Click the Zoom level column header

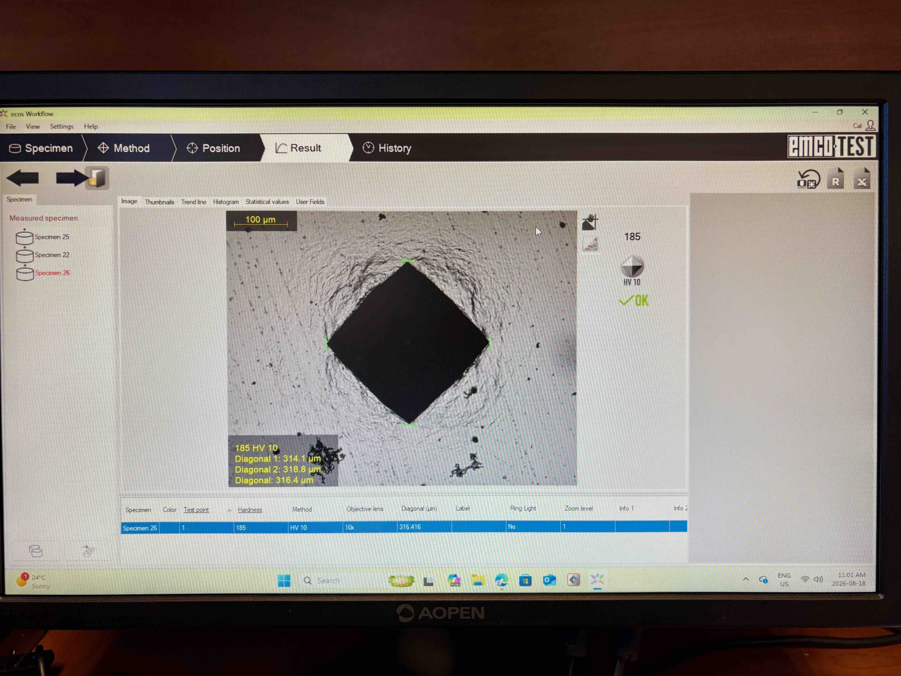(578, 508)
